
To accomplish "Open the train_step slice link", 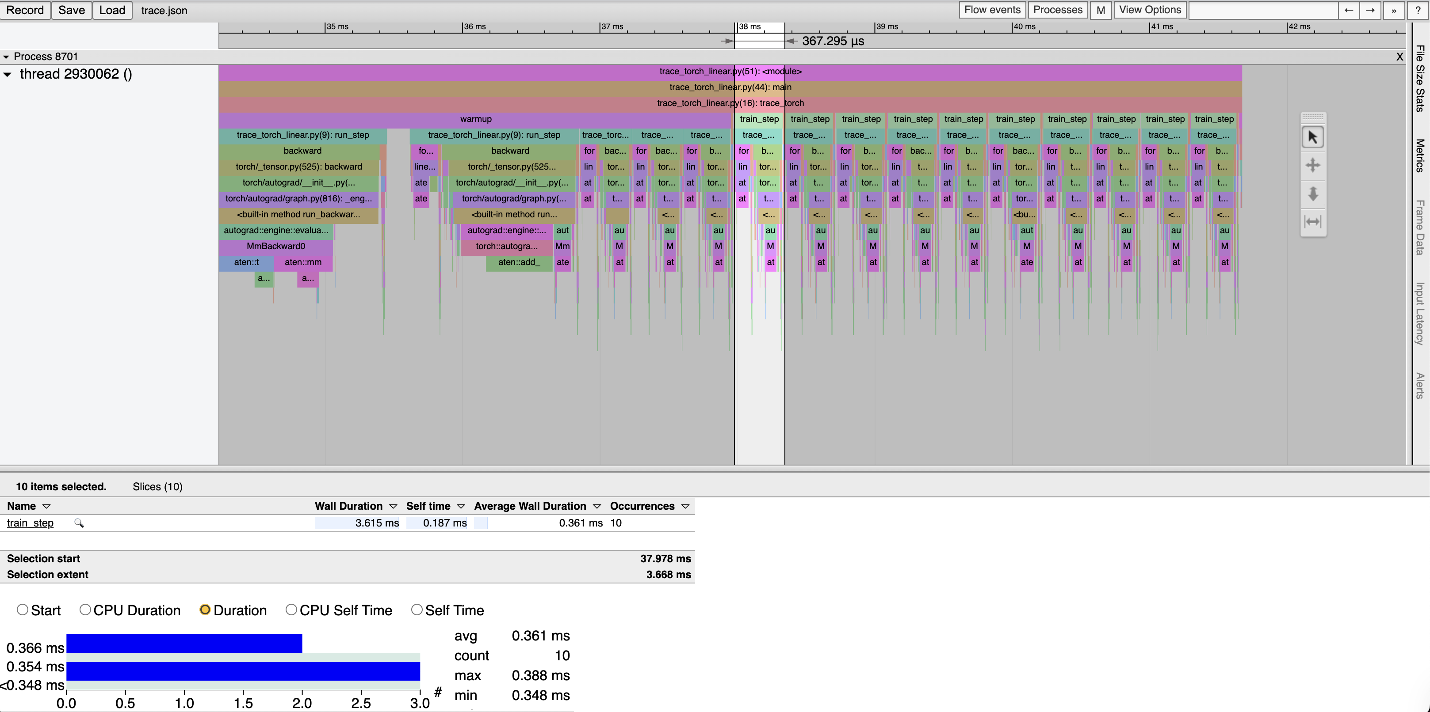I will tap(30, 523).
